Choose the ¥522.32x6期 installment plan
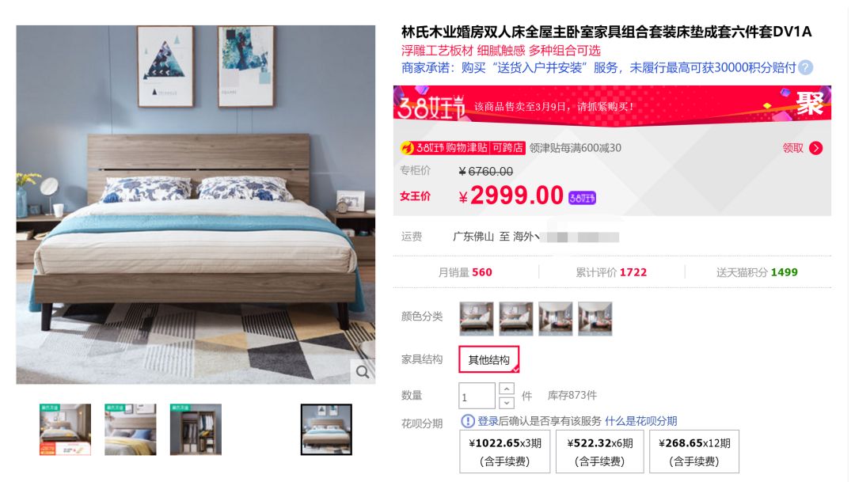The height and width of the screenshot is (482, 855). [x=600, y=451]
